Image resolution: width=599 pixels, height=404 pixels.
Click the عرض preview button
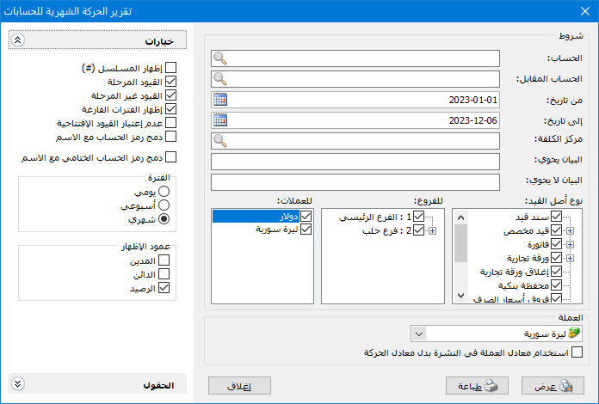point(553,386)
